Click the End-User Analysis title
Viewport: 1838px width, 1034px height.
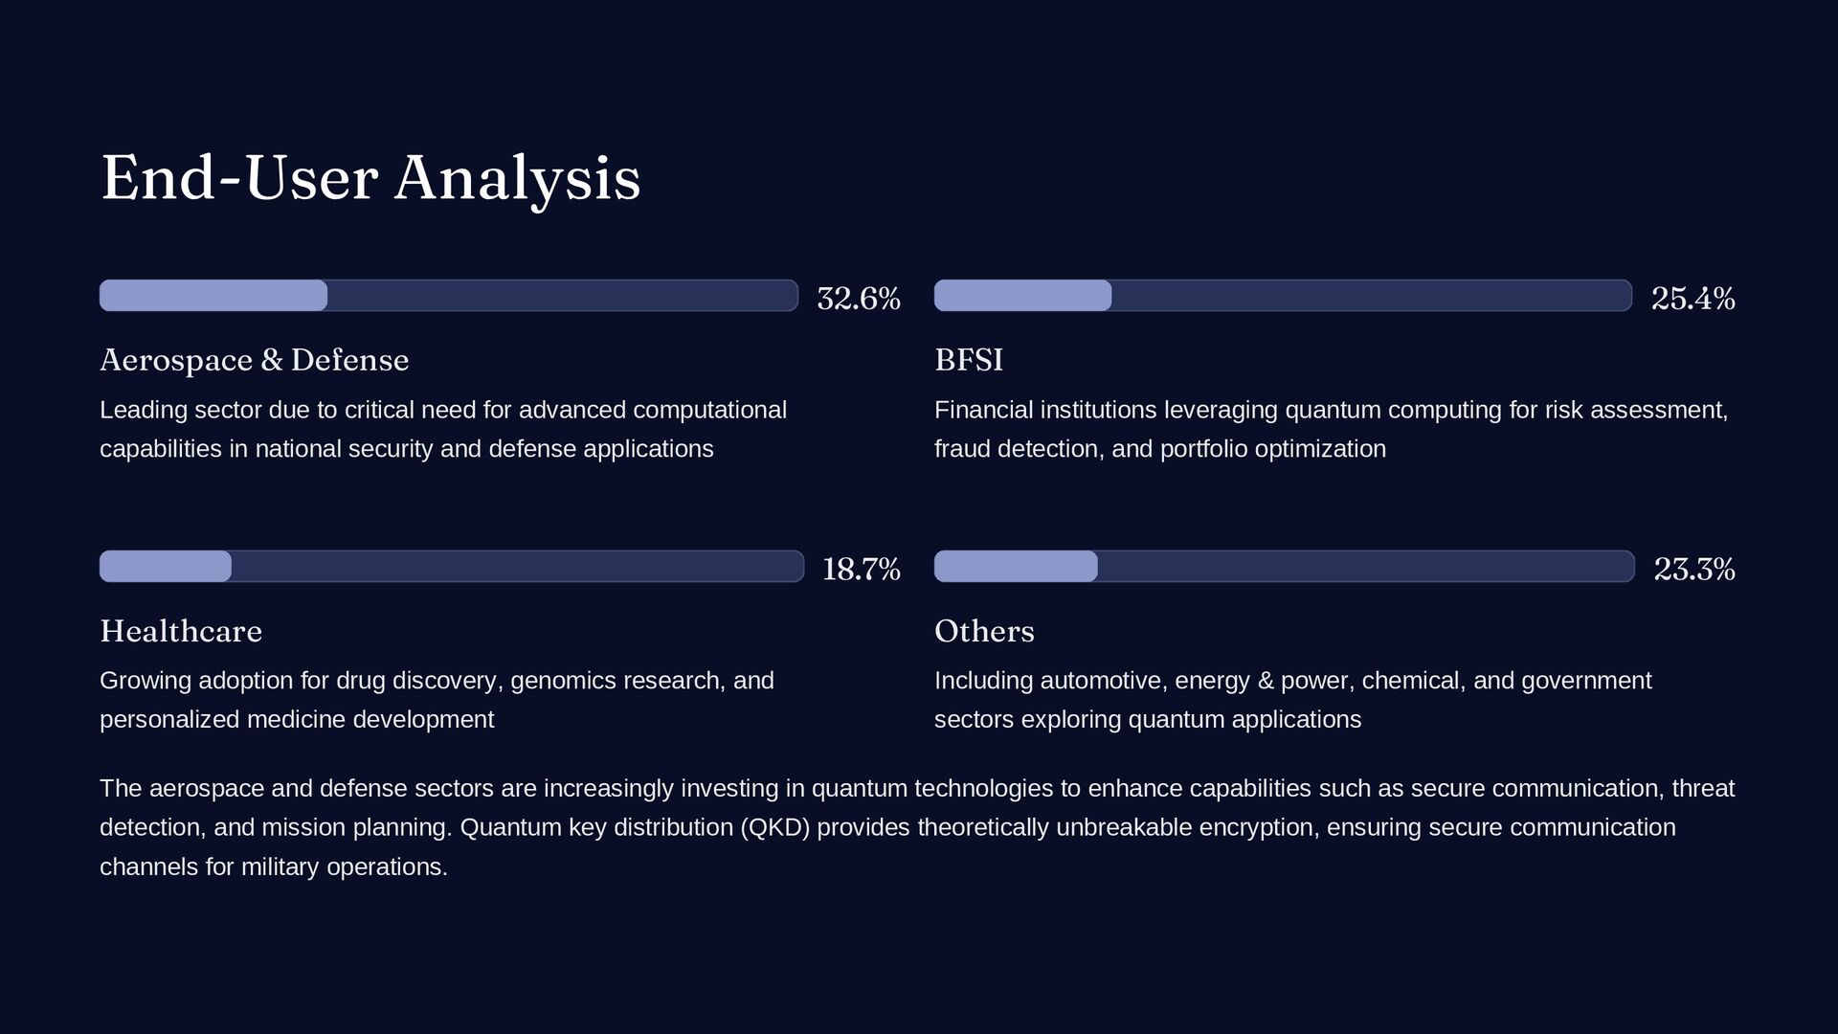[370, 178]
